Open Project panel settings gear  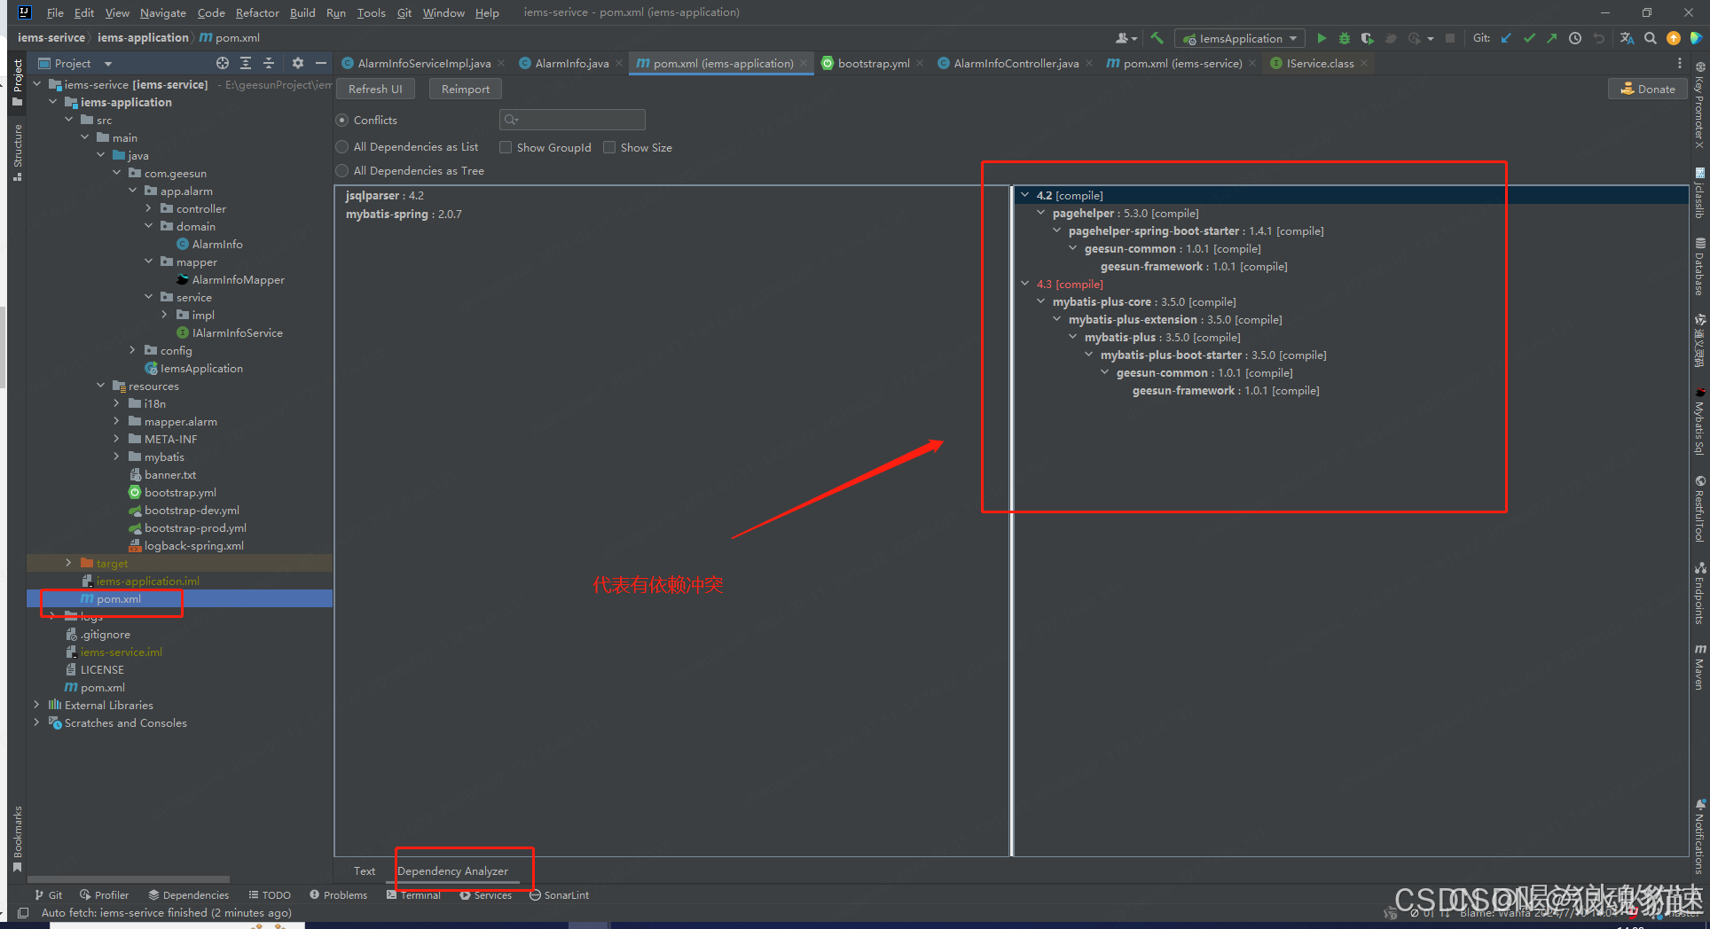tap(298, 63)
